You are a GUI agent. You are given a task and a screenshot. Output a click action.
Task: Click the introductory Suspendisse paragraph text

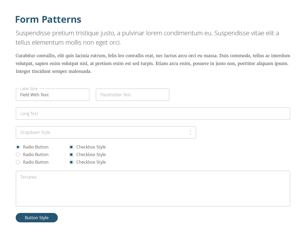pyautogui.click(x=147, y=38)
